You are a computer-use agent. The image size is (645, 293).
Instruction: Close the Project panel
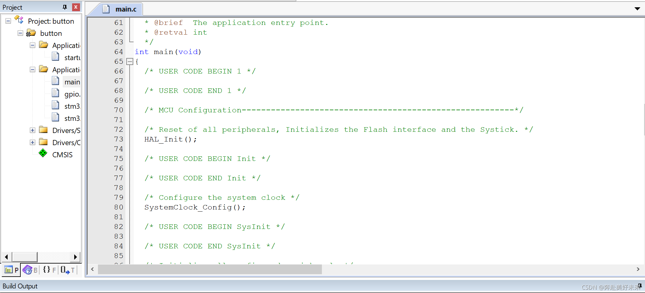coord(76,7)
